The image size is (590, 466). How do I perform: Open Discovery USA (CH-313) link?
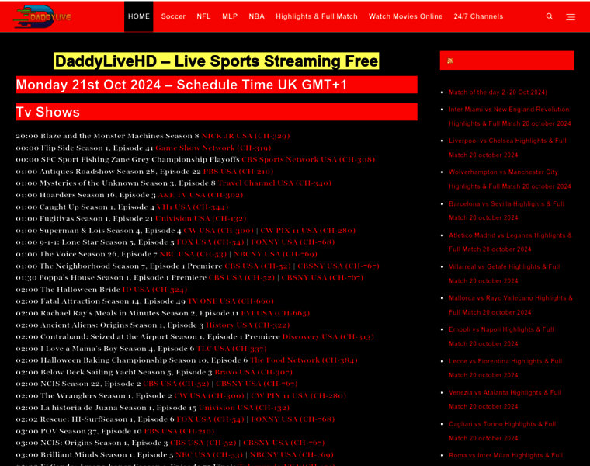coord(328,337)
